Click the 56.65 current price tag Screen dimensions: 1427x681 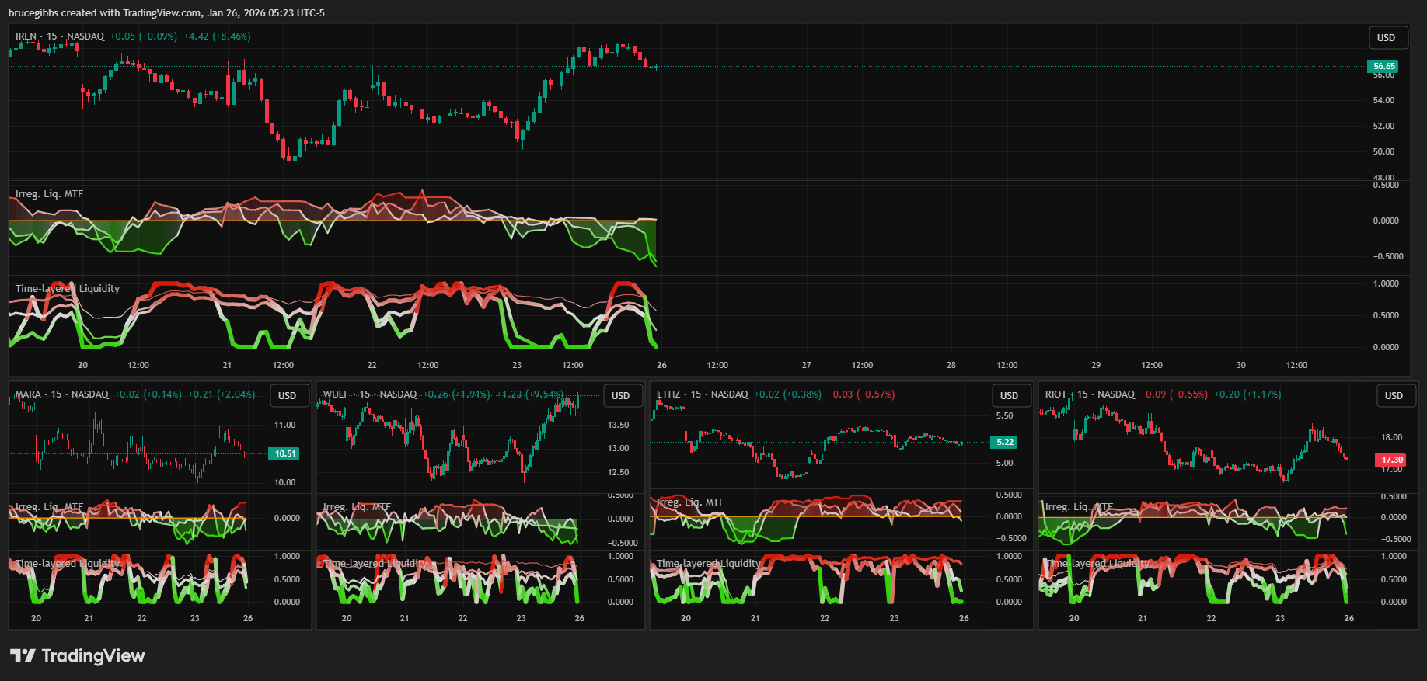[1383, 67]
